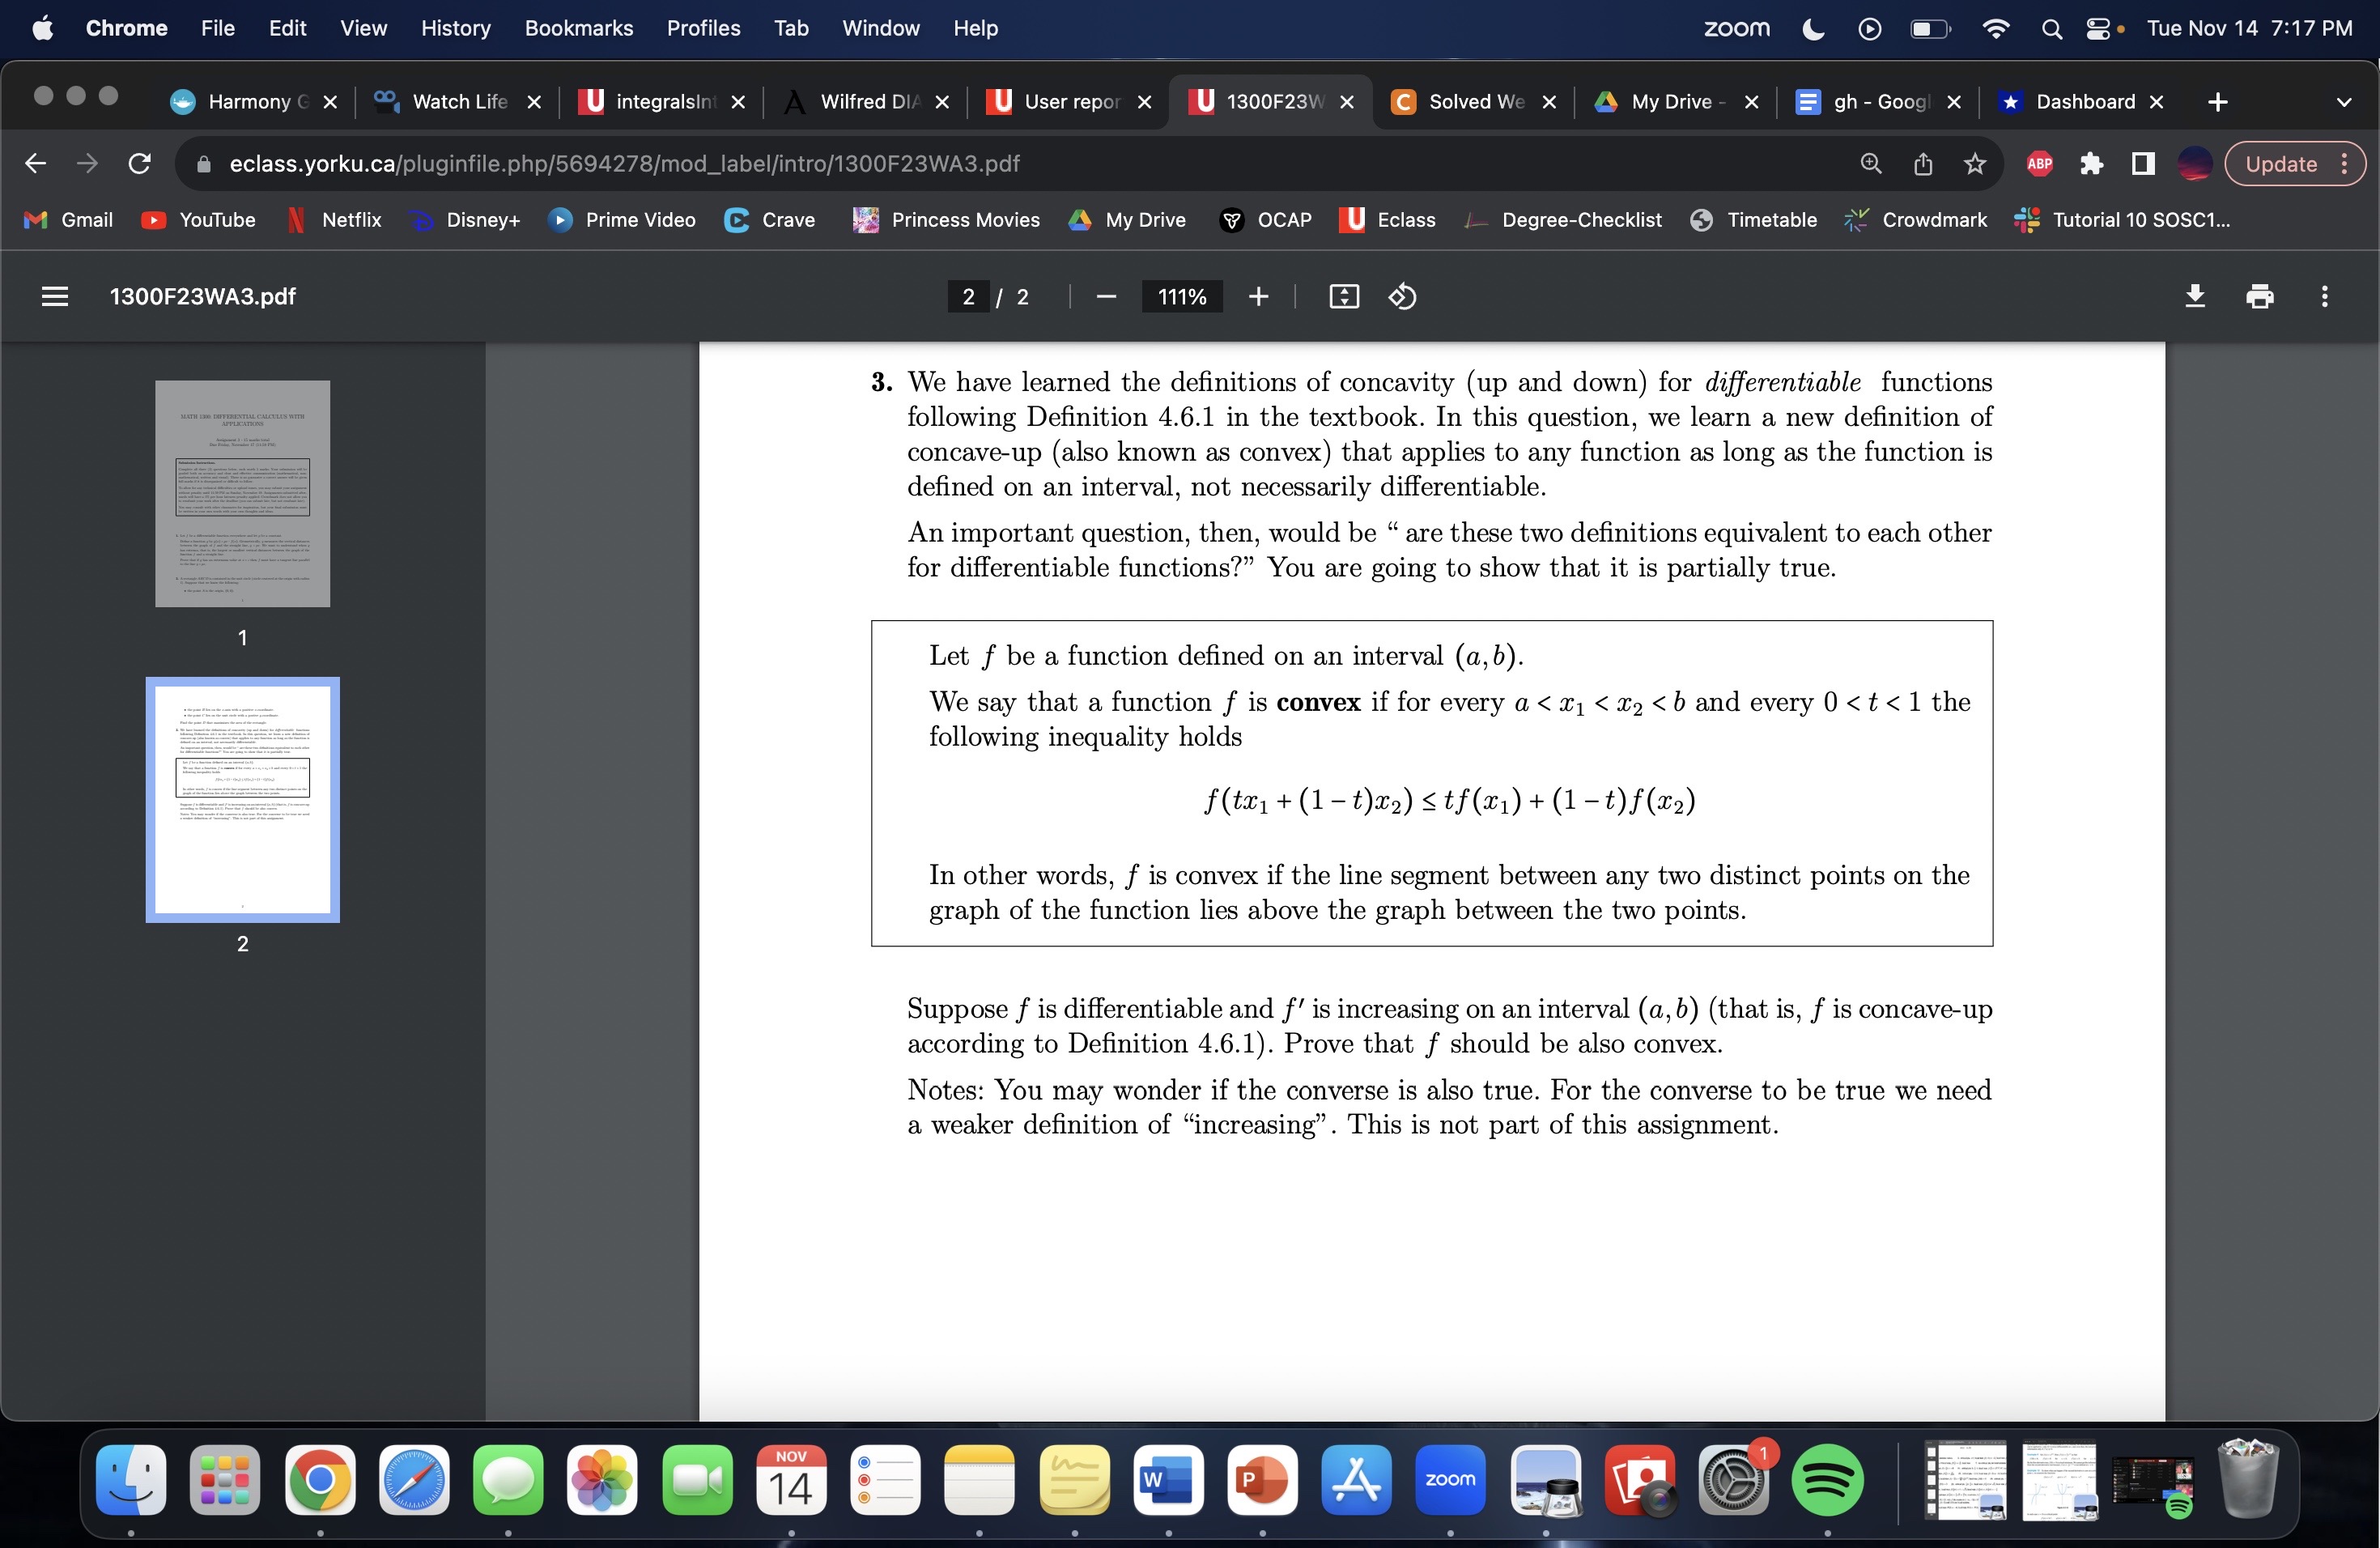Bookmark the current page with the star
2380x1548 pixels.
coord(1975,163)
